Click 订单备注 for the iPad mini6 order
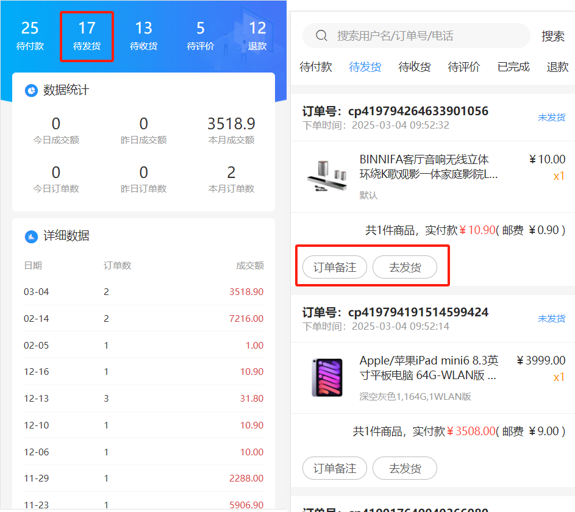The image size is (575, 512). coord(335,469)
